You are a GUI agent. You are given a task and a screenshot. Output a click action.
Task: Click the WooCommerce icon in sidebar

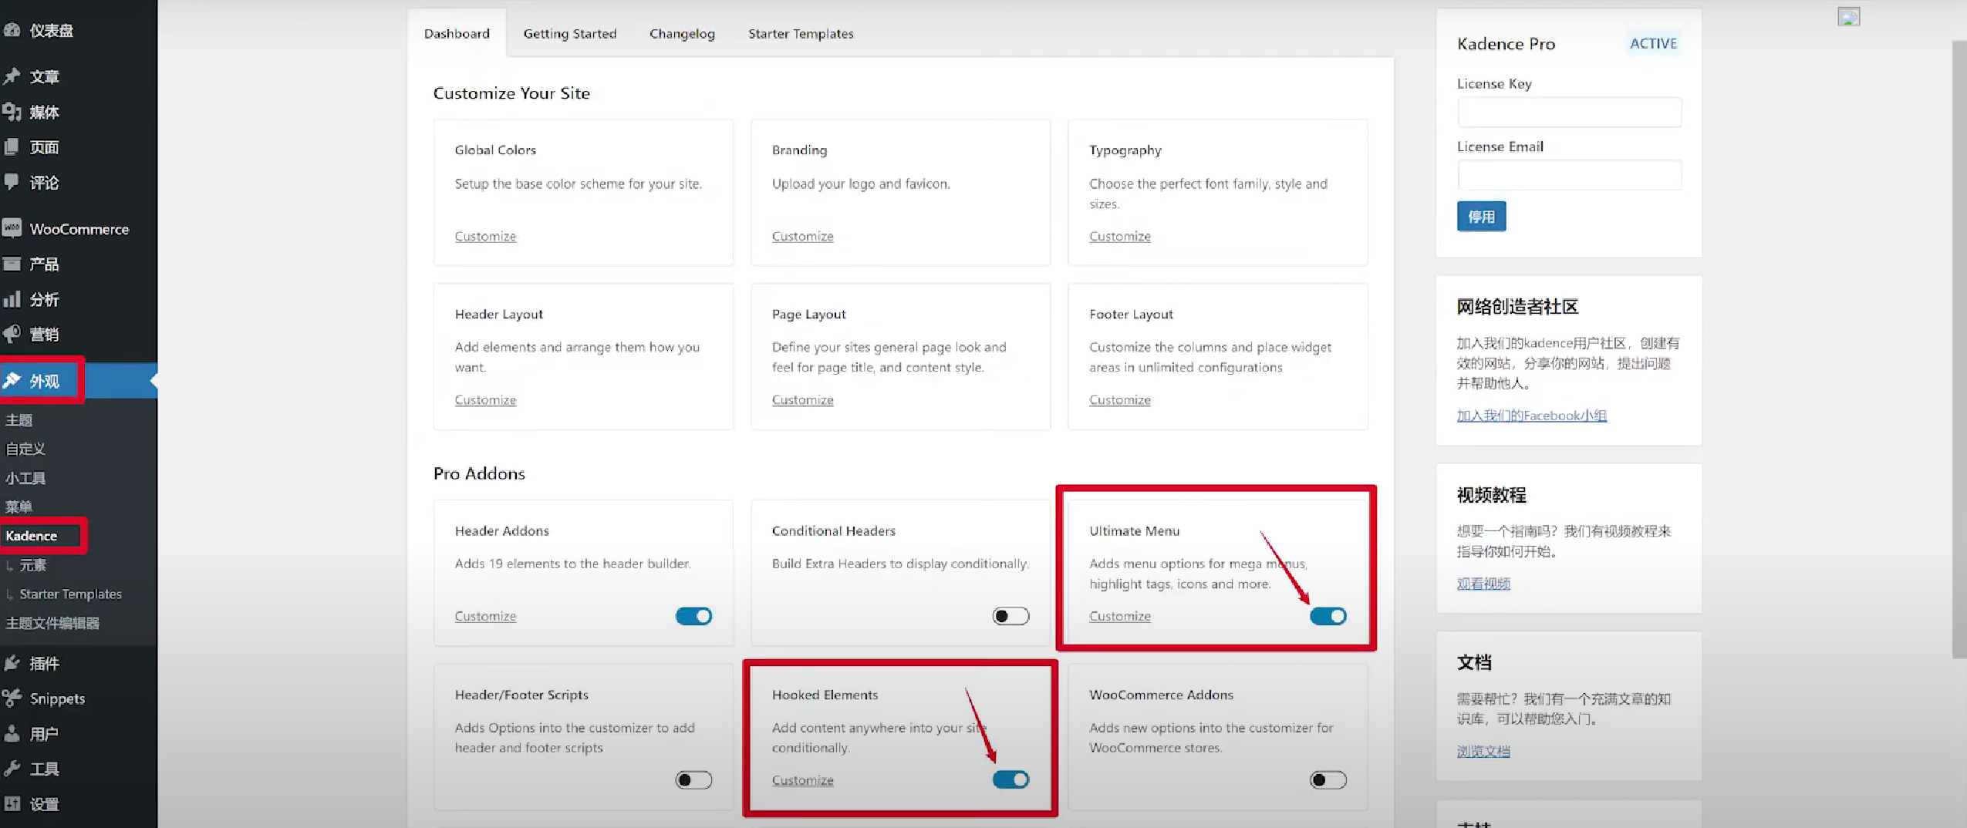(x=12, y=228)
